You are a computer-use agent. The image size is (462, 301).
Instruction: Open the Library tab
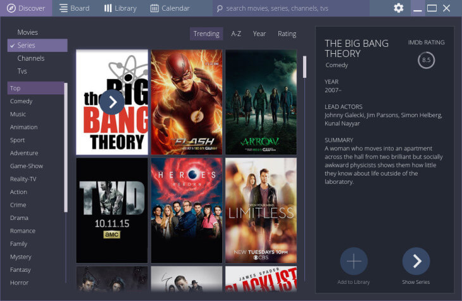point(120,8)
